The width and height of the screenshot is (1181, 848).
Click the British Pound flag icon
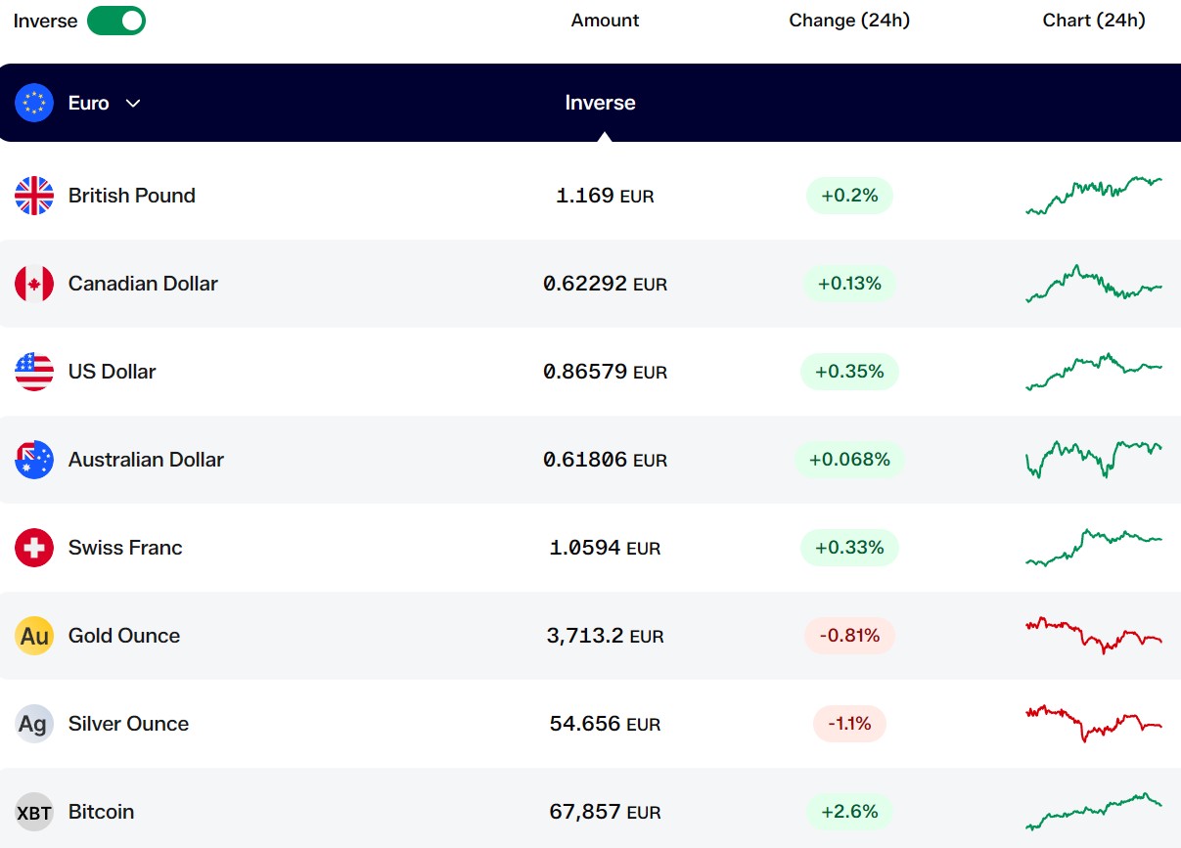34,196
